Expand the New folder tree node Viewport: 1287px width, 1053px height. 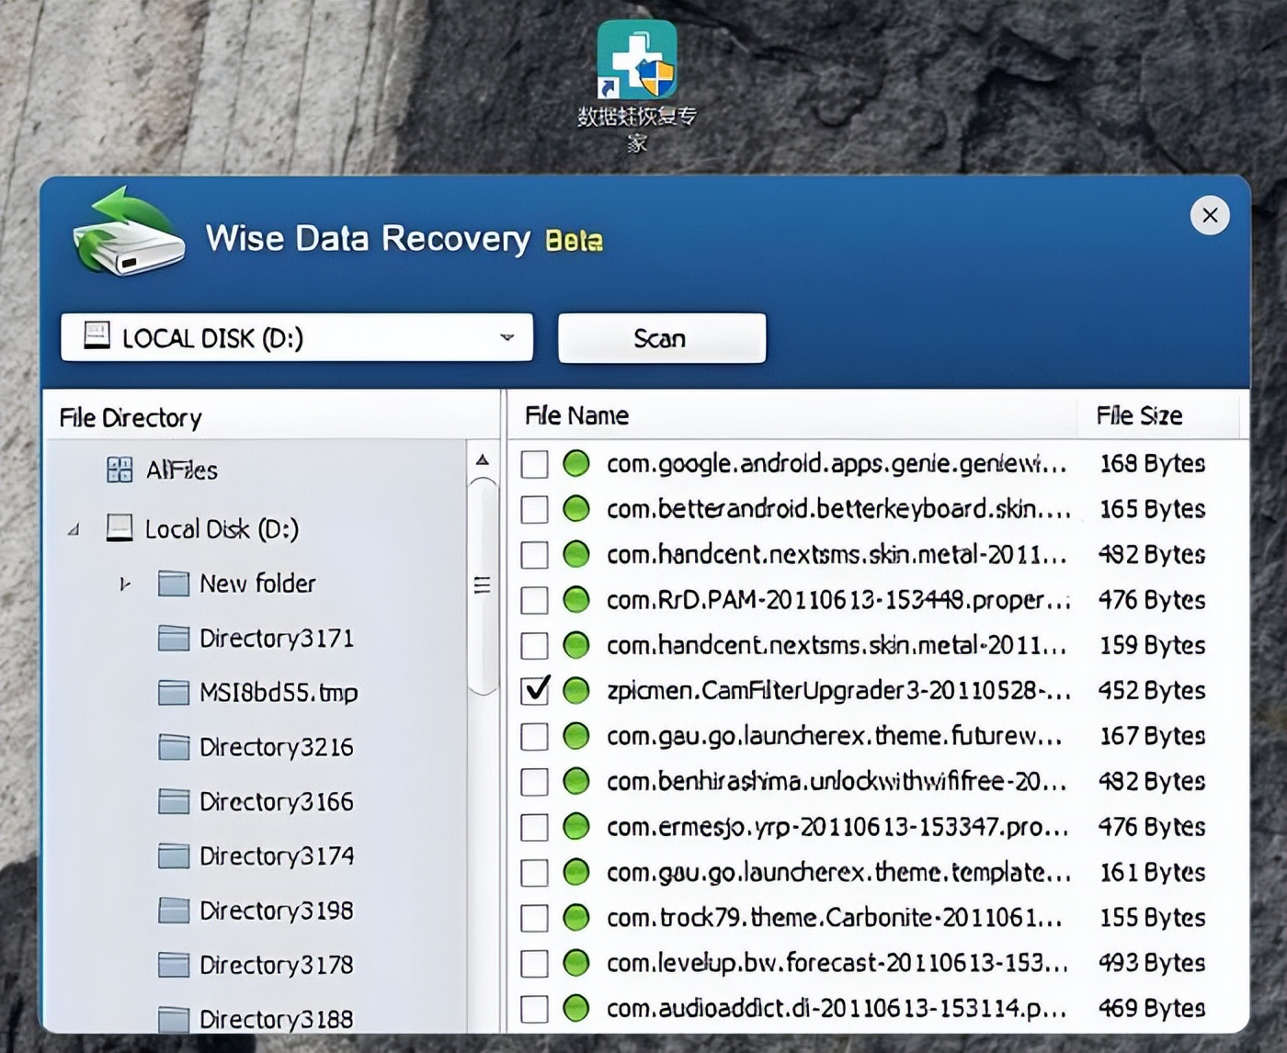[124, 583]
